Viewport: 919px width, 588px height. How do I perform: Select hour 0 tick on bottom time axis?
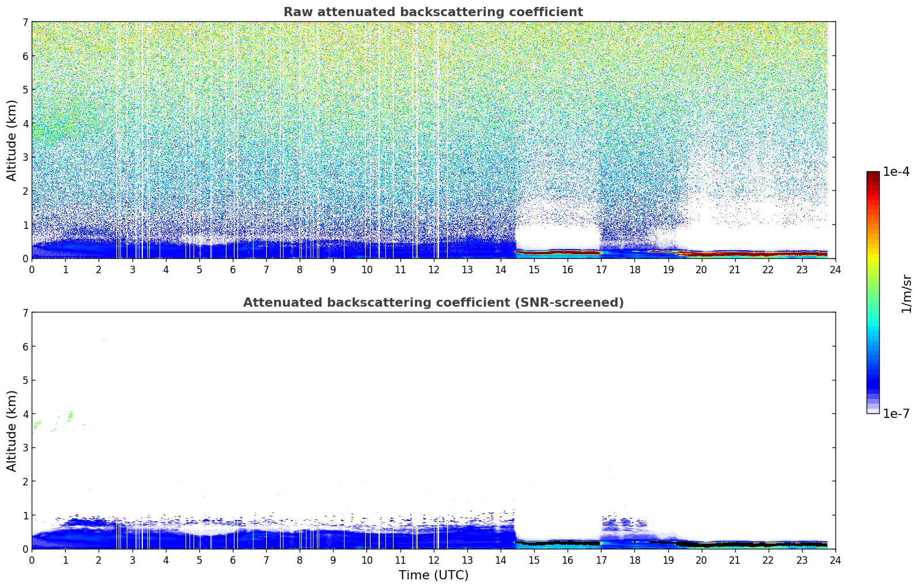(x=32, y=560)
